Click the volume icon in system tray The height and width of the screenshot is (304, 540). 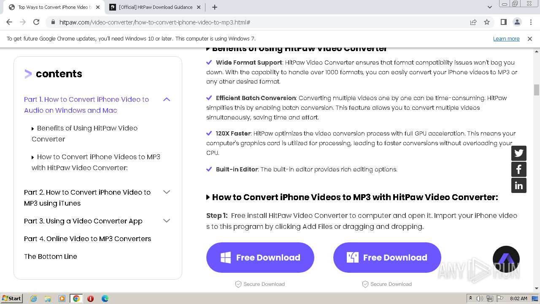480,299
